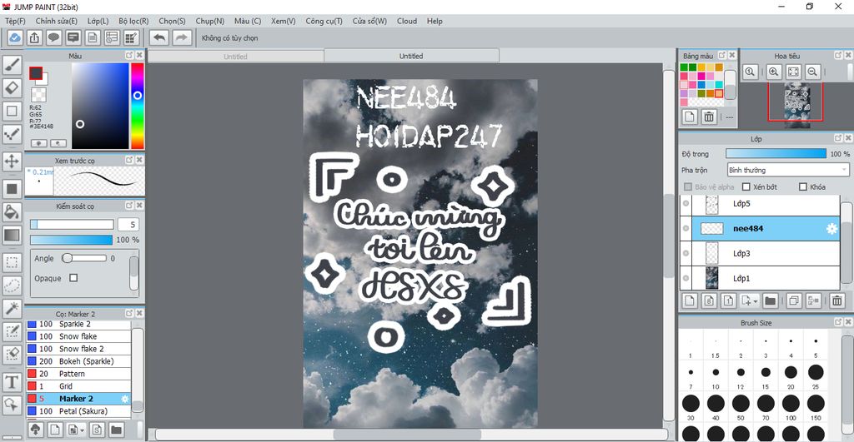Toggle visibility of layer Lớp1
Screen dimensions: 854x442
click(686, 278)
